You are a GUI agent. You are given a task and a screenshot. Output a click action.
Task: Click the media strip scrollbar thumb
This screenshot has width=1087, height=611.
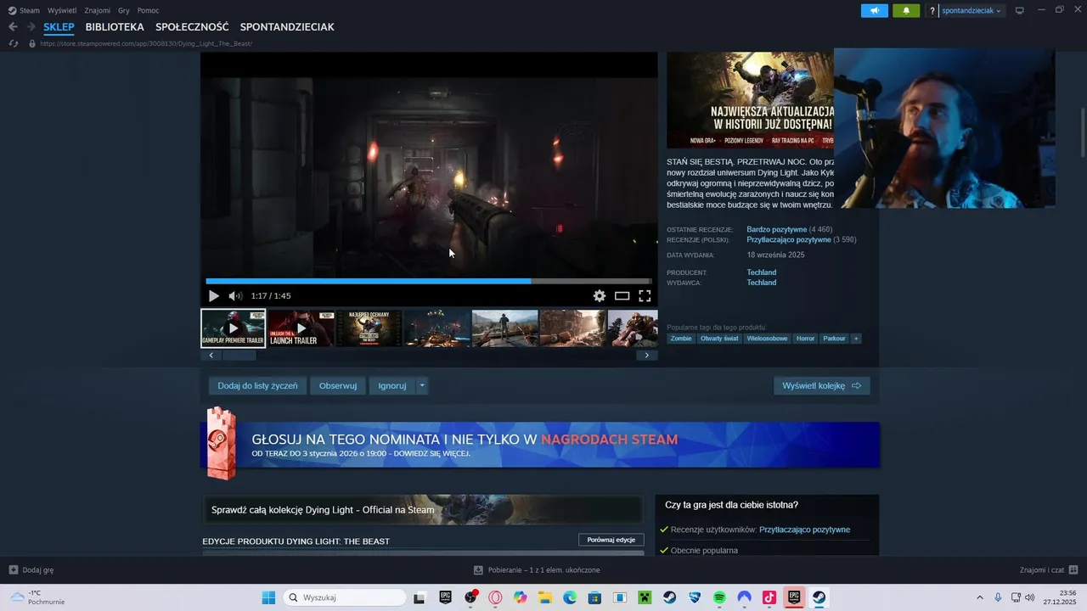click(239, 356)
